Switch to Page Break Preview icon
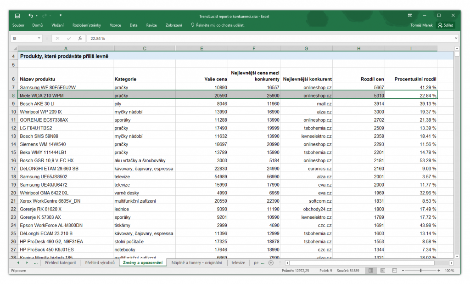Image resolution: width=470 pixels, height=284 pixels. (394, 271)
